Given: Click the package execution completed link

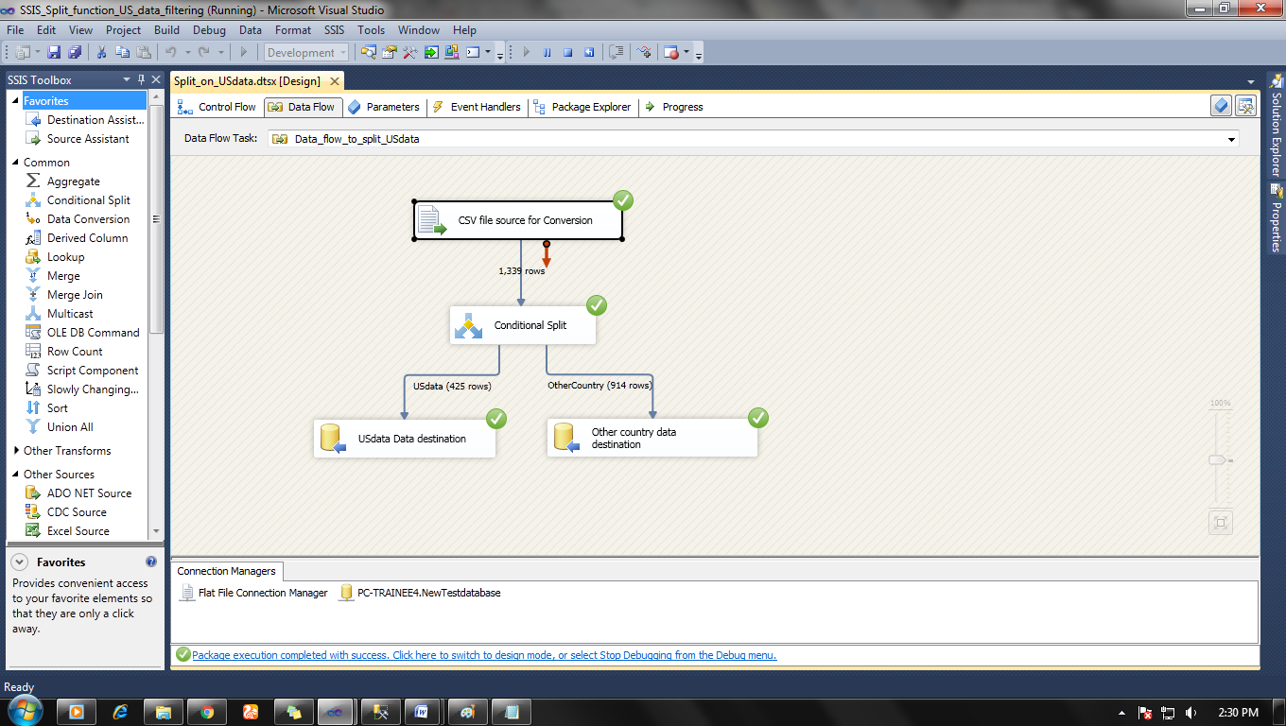Looking at the screenshot, I should [x=484, y=655].
